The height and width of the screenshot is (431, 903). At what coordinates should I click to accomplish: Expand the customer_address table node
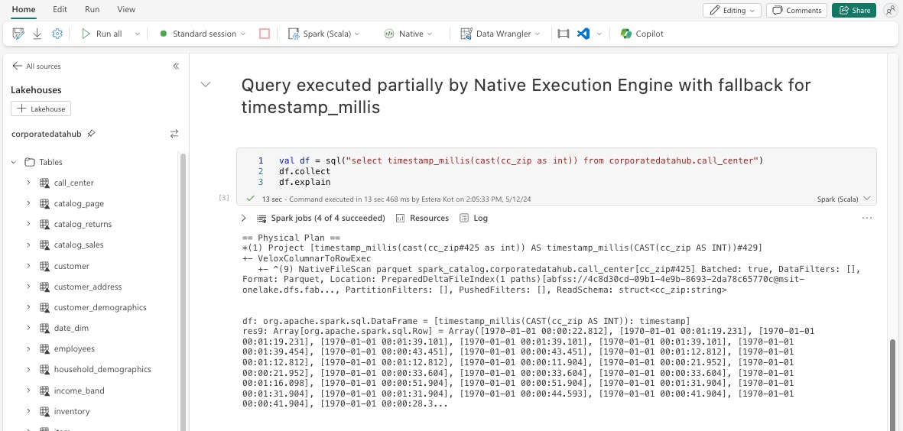click(x=28, y=287)
